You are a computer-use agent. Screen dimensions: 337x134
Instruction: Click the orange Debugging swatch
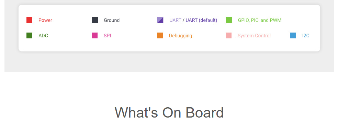pos(160,36)
